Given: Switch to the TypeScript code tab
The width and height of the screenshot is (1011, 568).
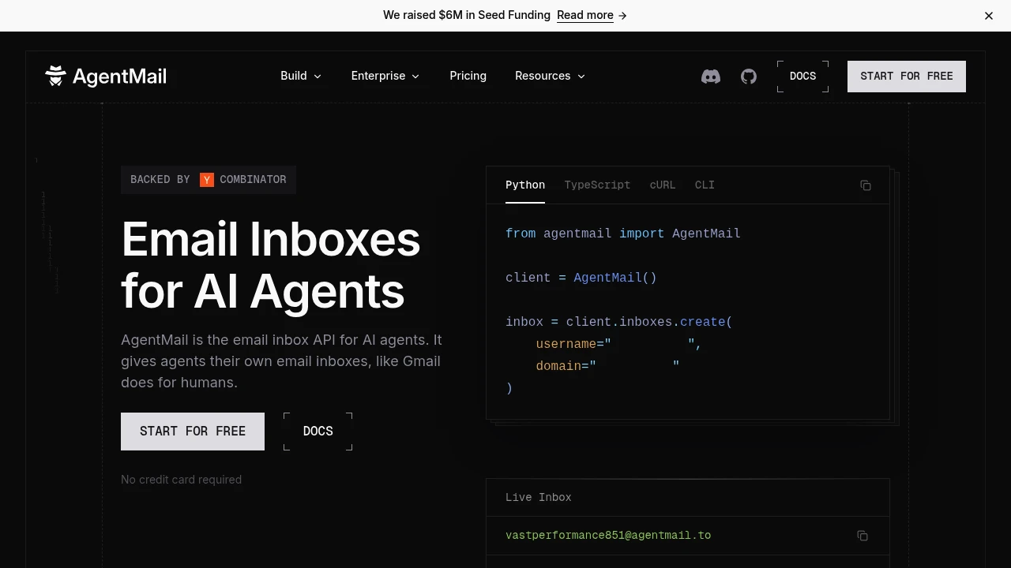Looking at the screenshot, I should click(x=597, y=185).
